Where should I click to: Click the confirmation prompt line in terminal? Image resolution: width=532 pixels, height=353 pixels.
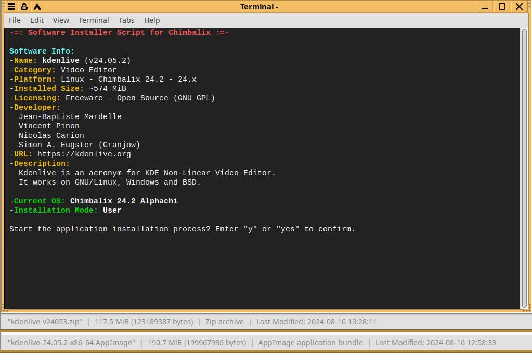point(182,229)
